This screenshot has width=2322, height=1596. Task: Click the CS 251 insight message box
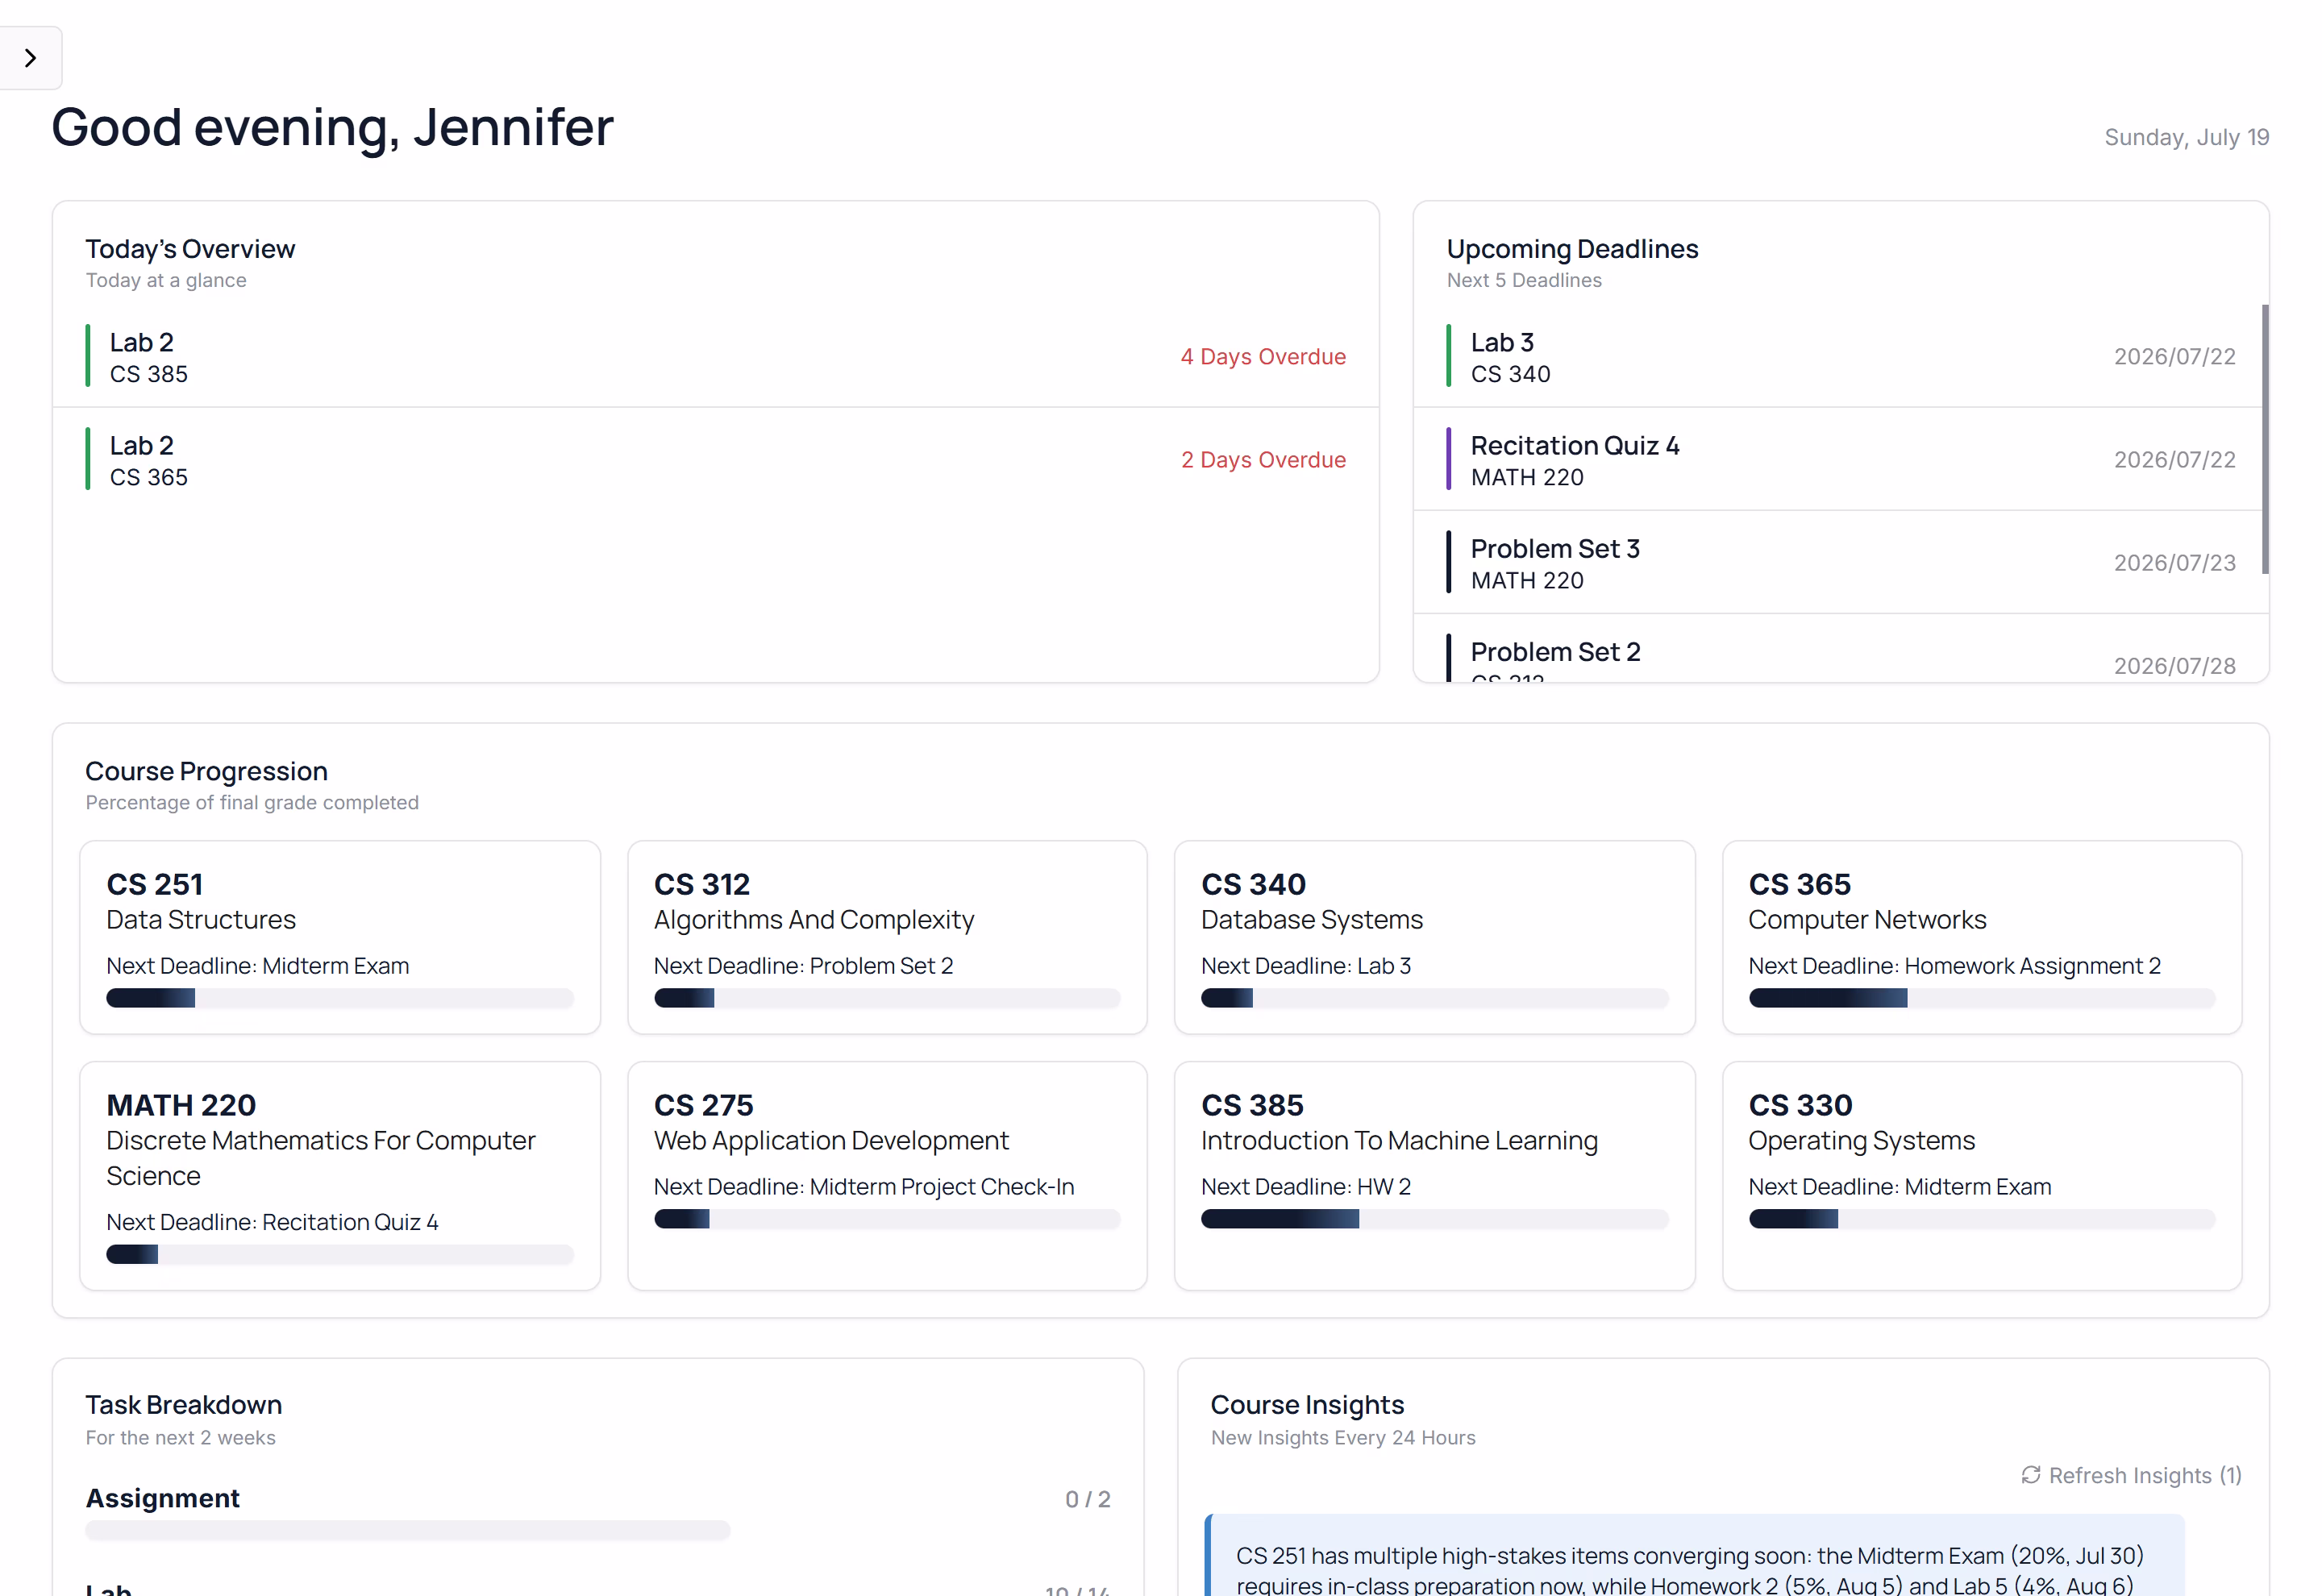click(1694, 1556)
